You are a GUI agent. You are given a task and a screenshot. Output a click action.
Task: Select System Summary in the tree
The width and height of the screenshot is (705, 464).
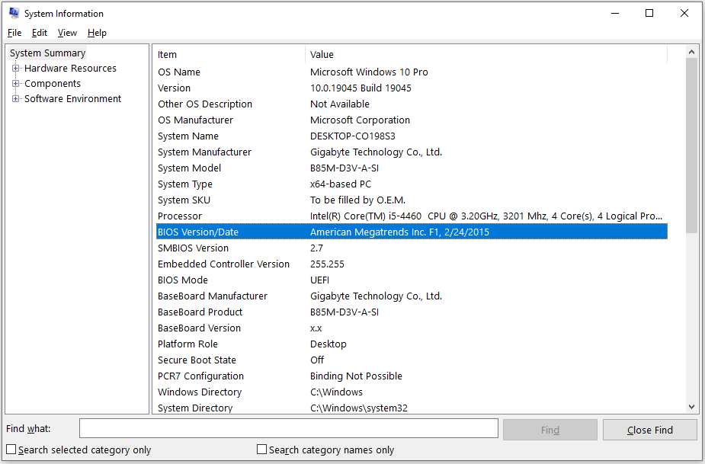pyautogui.click(x=48, y=53)
